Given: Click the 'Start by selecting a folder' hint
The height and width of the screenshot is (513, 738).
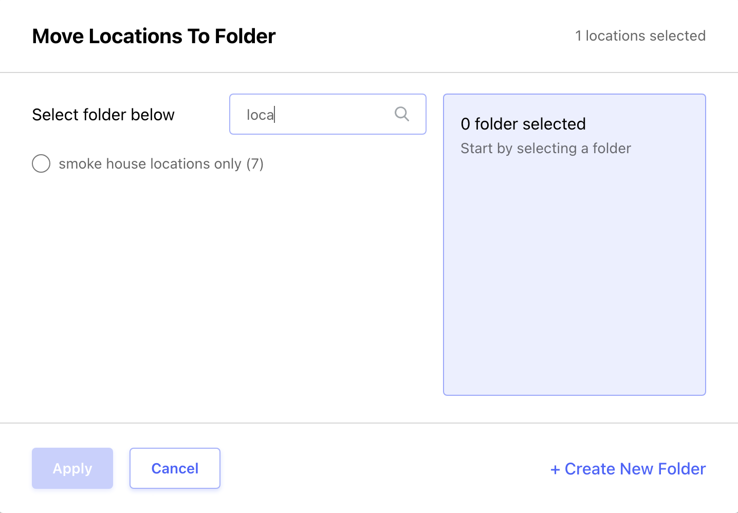Looking at the screenshot, I should [x=546, y=148].
